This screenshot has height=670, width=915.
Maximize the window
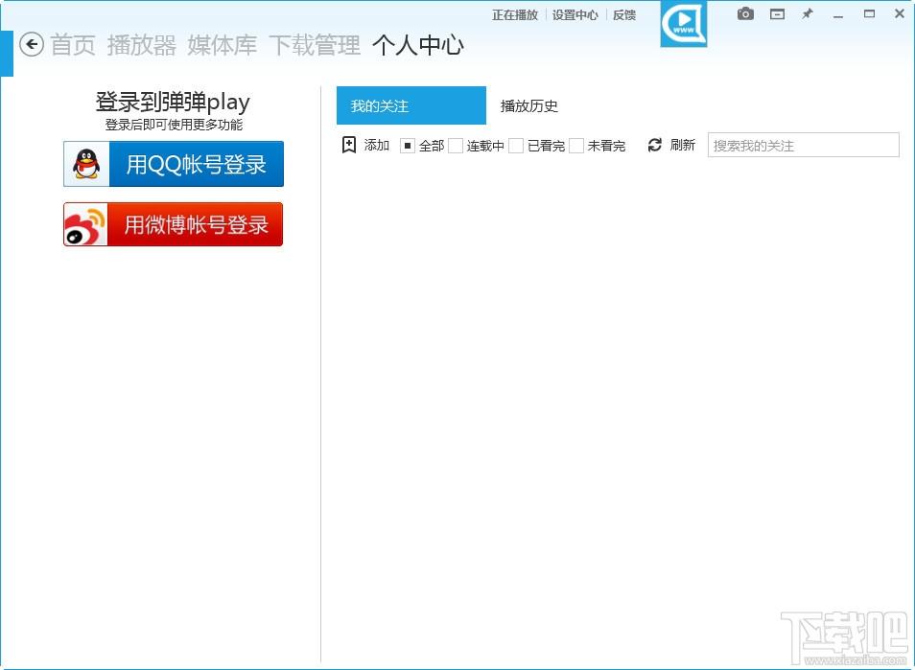[x=870, y=14]
